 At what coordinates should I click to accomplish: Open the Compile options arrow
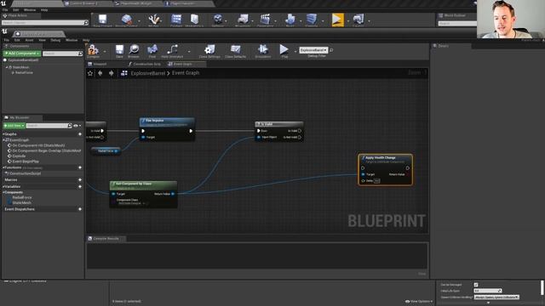point(105,51)
